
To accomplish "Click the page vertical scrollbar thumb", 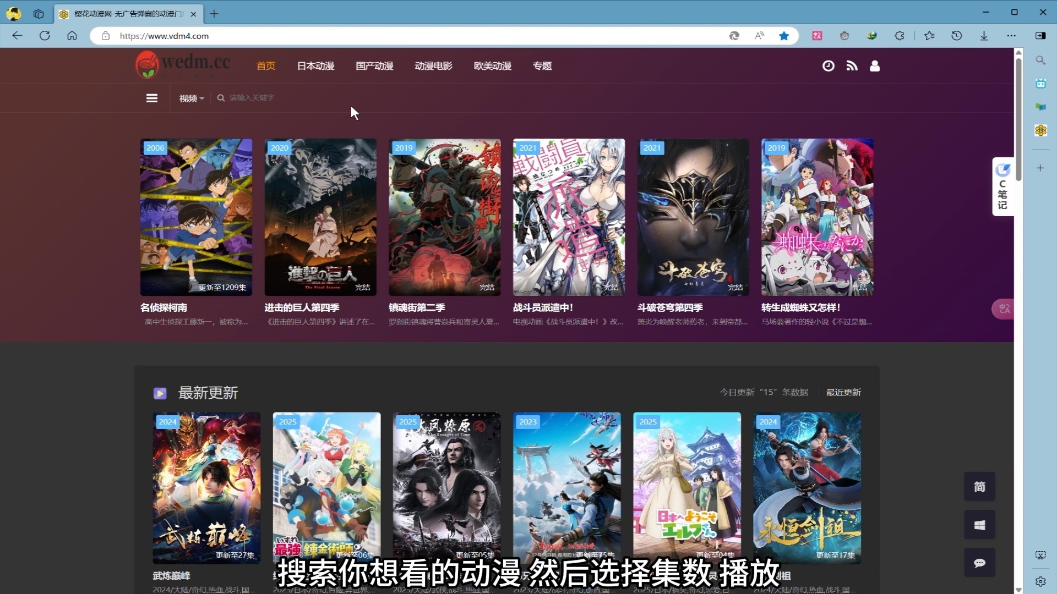I will pyautogui.click(x=1018, y=118).
